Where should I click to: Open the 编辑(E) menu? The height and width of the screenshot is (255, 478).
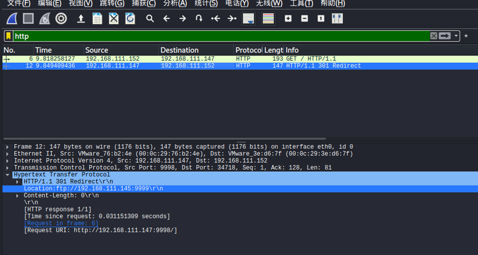pos(50,3)
